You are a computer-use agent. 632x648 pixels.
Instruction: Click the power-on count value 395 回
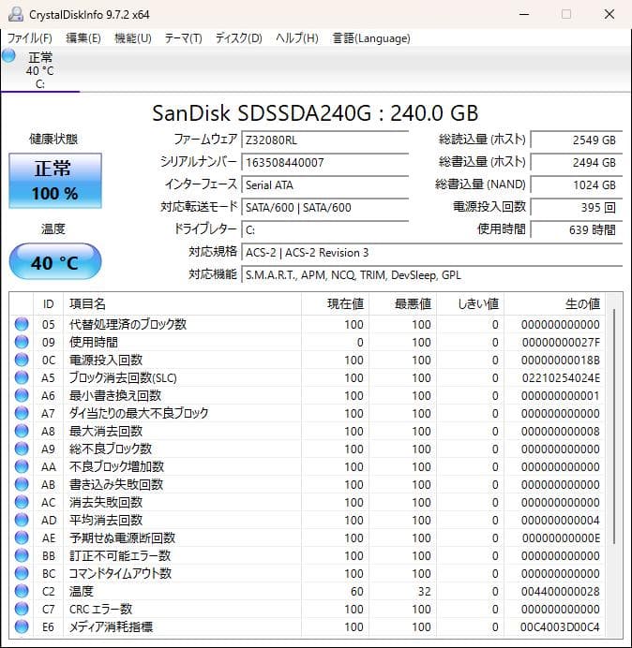pyautogui.click(x=577, y=208)
